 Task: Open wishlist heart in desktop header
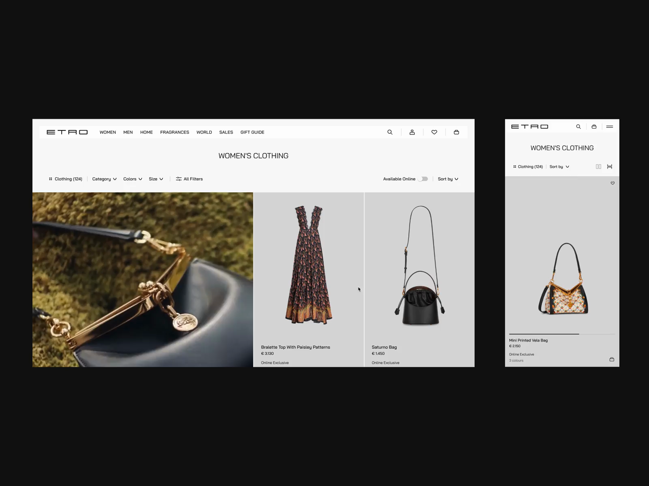pos(434,132)
